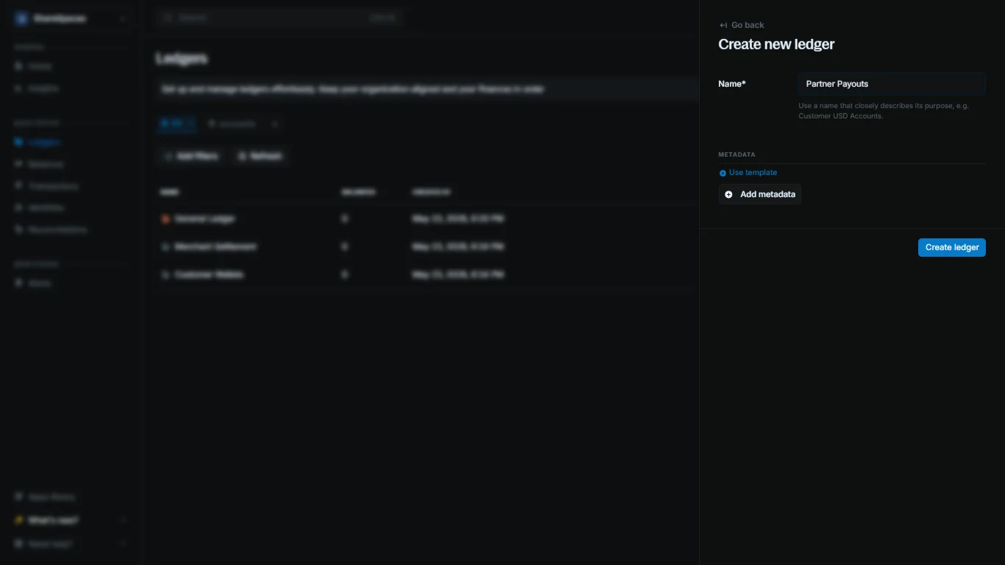Viewport: 1005px width, 565px height.
Task: Submit with the Create ledger button
Action: pos(952,247)
